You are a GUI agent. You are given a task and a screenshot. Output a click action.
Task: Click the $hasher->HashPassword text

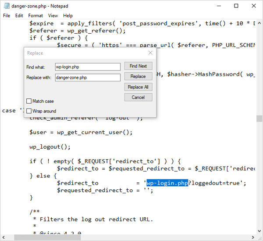click(x=205, y=74)
